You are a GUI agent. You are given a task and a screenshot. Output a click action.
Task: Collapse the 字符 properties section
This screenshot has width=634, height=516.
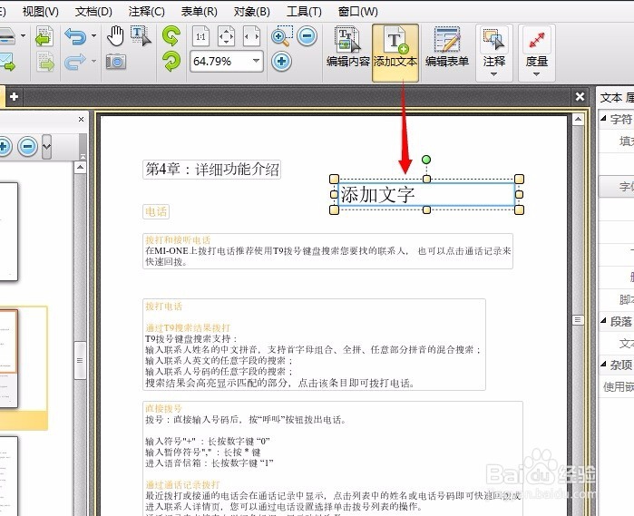click(x=604, y=119)
